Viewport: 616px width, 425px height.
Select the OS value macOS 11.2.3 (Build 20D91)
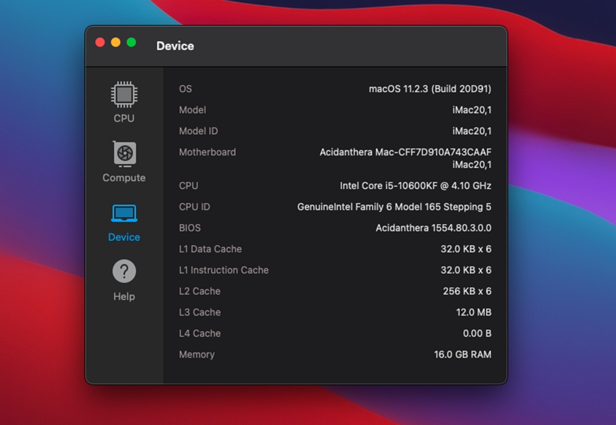coord(430,89)
